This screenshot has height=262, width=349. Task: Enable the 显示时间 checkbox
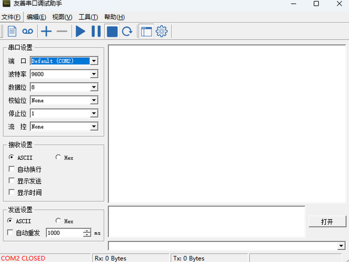(12, 192)
